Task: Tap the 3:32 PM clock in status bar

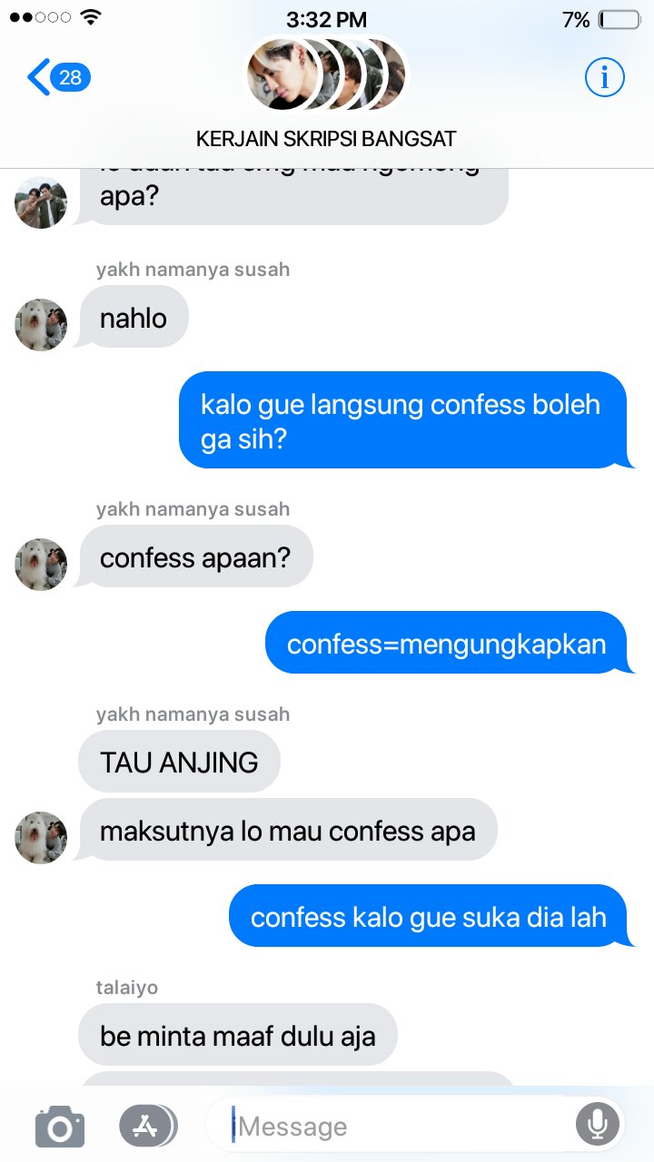Action: pos(327,19)
